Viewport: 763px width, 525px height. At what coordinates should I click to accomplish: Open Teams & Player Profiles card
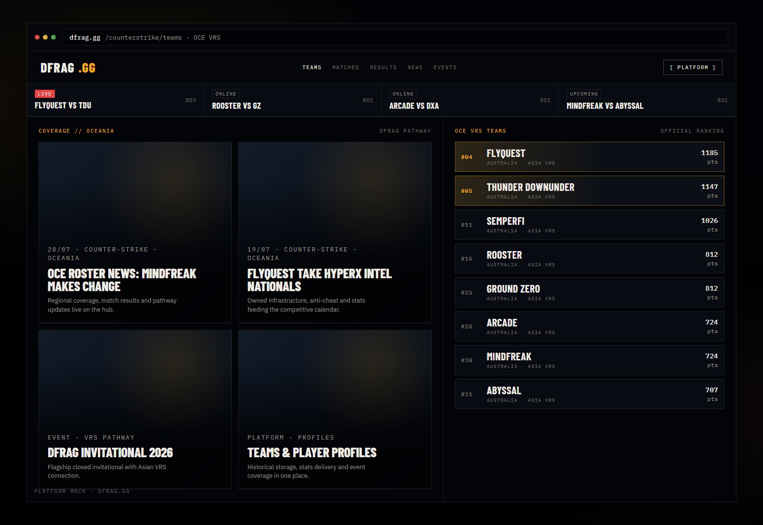(x=335, y=409)
